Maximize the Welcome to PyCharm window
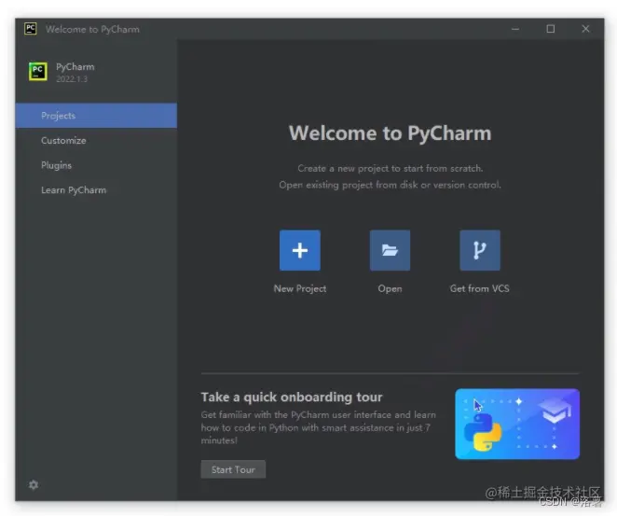617x516 pixels. click(x=551, y=29)
